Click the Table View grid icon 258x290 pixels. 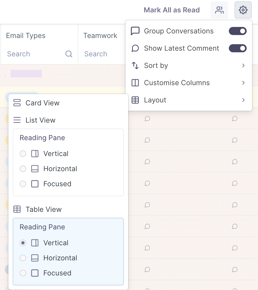click(x=17, y=209)
